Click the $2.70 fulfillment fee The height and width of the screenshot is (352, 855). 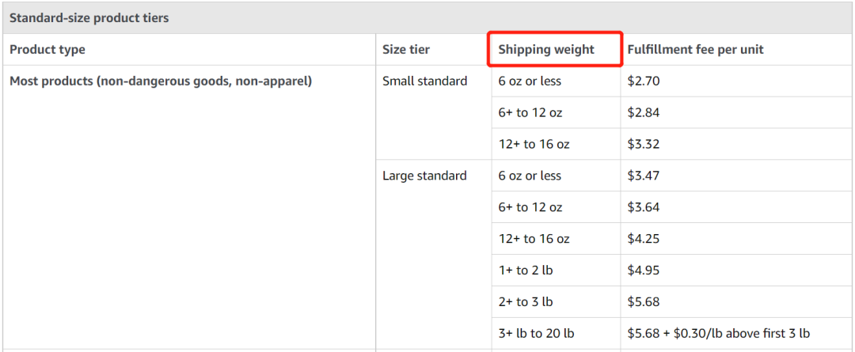coord(644,81)
